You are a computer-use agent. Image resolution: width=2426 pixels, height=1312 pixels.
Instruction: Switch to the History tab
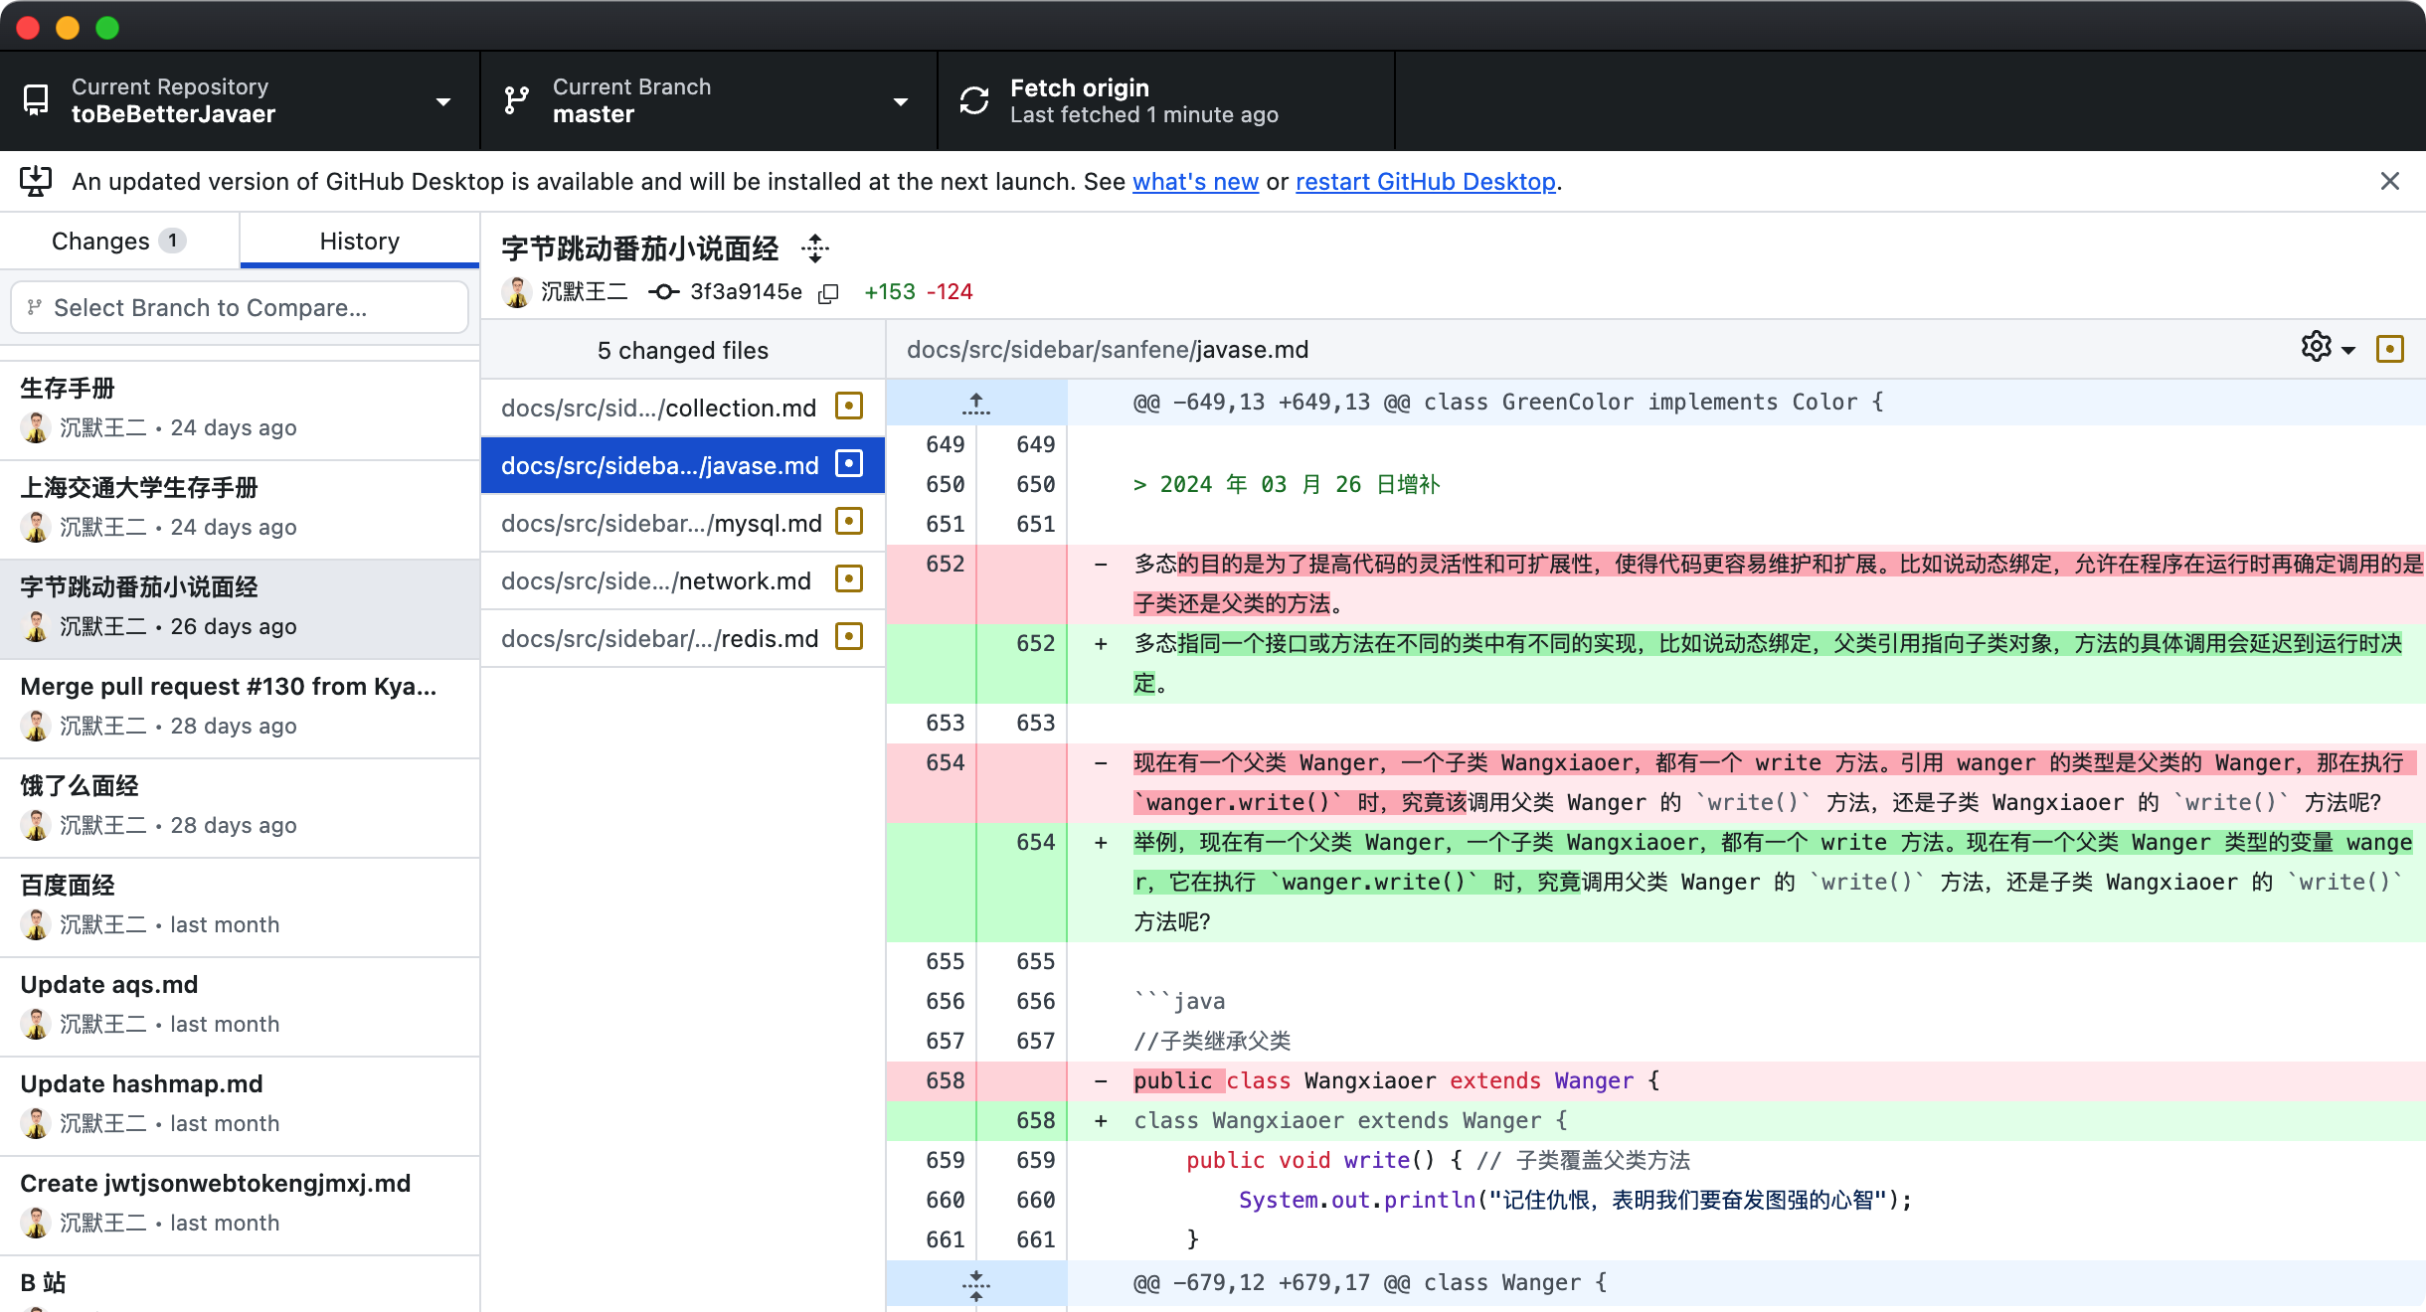point(359,240)
